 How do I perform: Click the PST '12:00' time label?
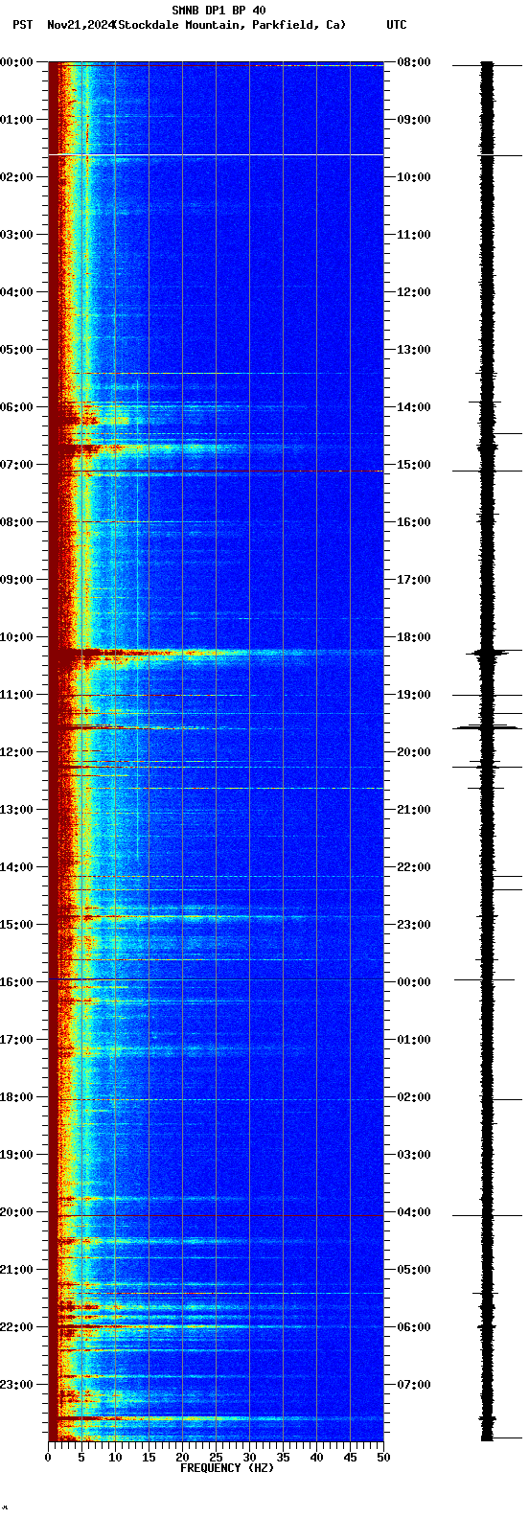click(x=16, y=752)
